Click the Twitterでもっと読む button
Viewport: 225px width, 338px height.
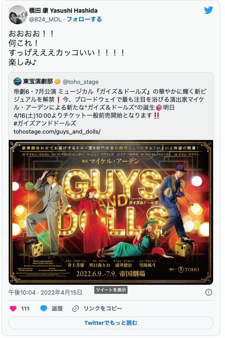tap(111, 323)
